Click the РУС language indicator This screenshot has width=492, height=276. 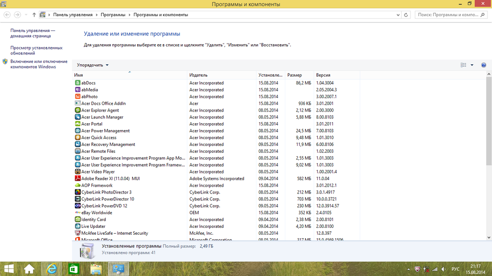(x=455, y=269)
